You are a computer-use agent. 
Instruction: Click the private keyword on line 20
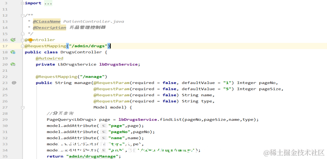45,64
